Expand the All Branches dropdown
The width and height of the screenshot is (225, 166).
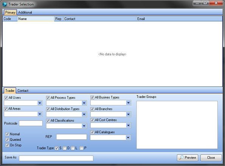(128, 114)
